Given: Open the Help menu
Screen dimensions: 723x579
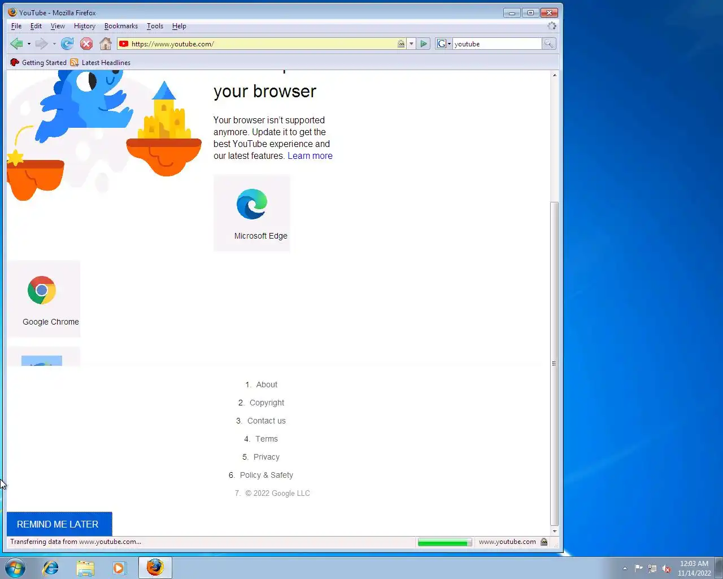Looking at the screenshot, I should pos(179,26).
